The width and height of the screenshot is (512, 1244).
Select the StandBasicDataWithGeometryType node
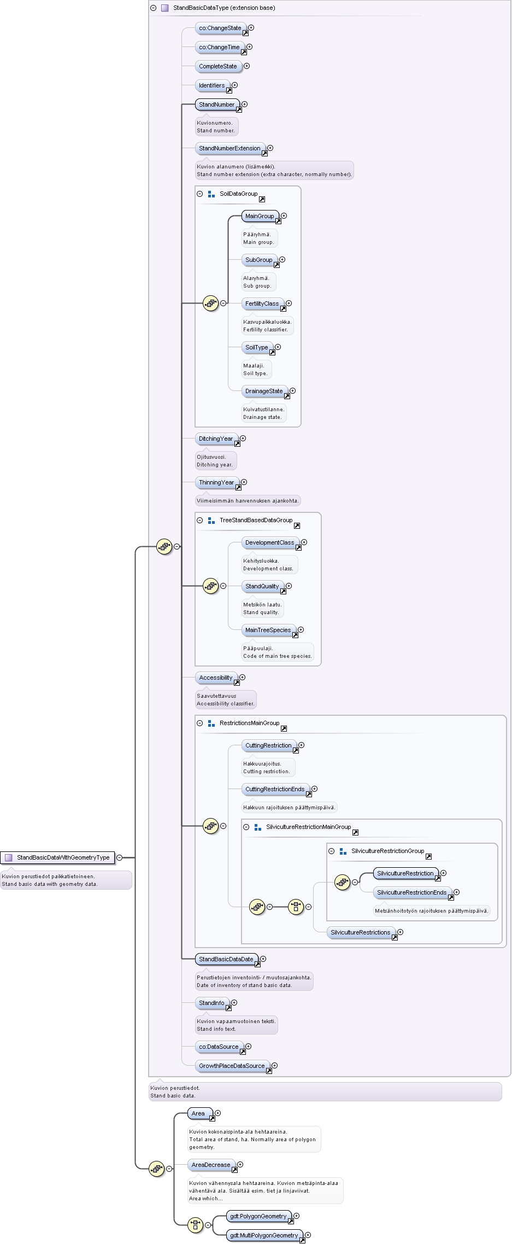[58, 857]
